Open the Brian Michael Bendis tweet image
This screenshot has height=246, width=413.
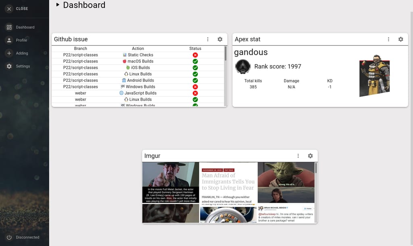point(286,214)
